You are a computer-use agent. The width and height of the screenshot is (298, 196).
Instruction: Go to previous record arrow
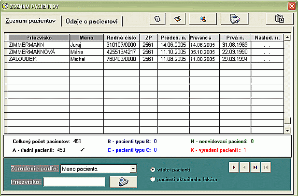pos(244,167)
